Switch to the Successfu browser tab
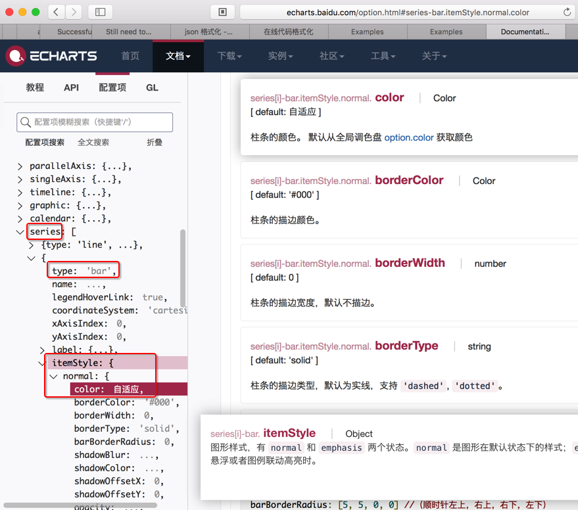578x510 pixels. (x=66, y=32)
